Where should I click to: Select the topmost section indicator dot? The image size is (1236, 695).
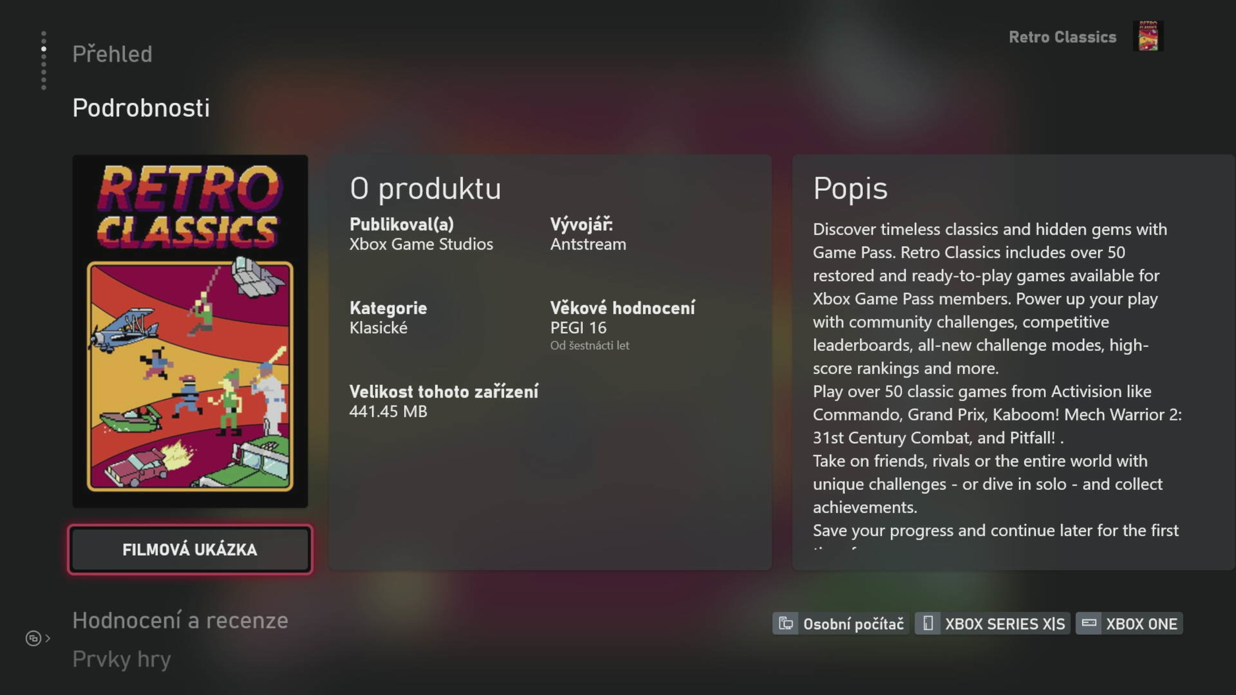tap(44, 34)
